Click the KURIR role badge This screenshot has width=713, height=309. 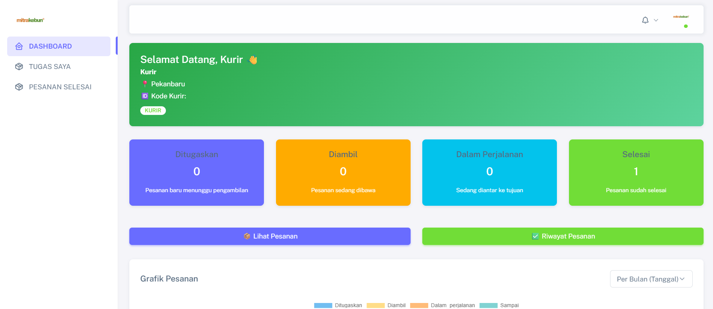pos(153,110)
